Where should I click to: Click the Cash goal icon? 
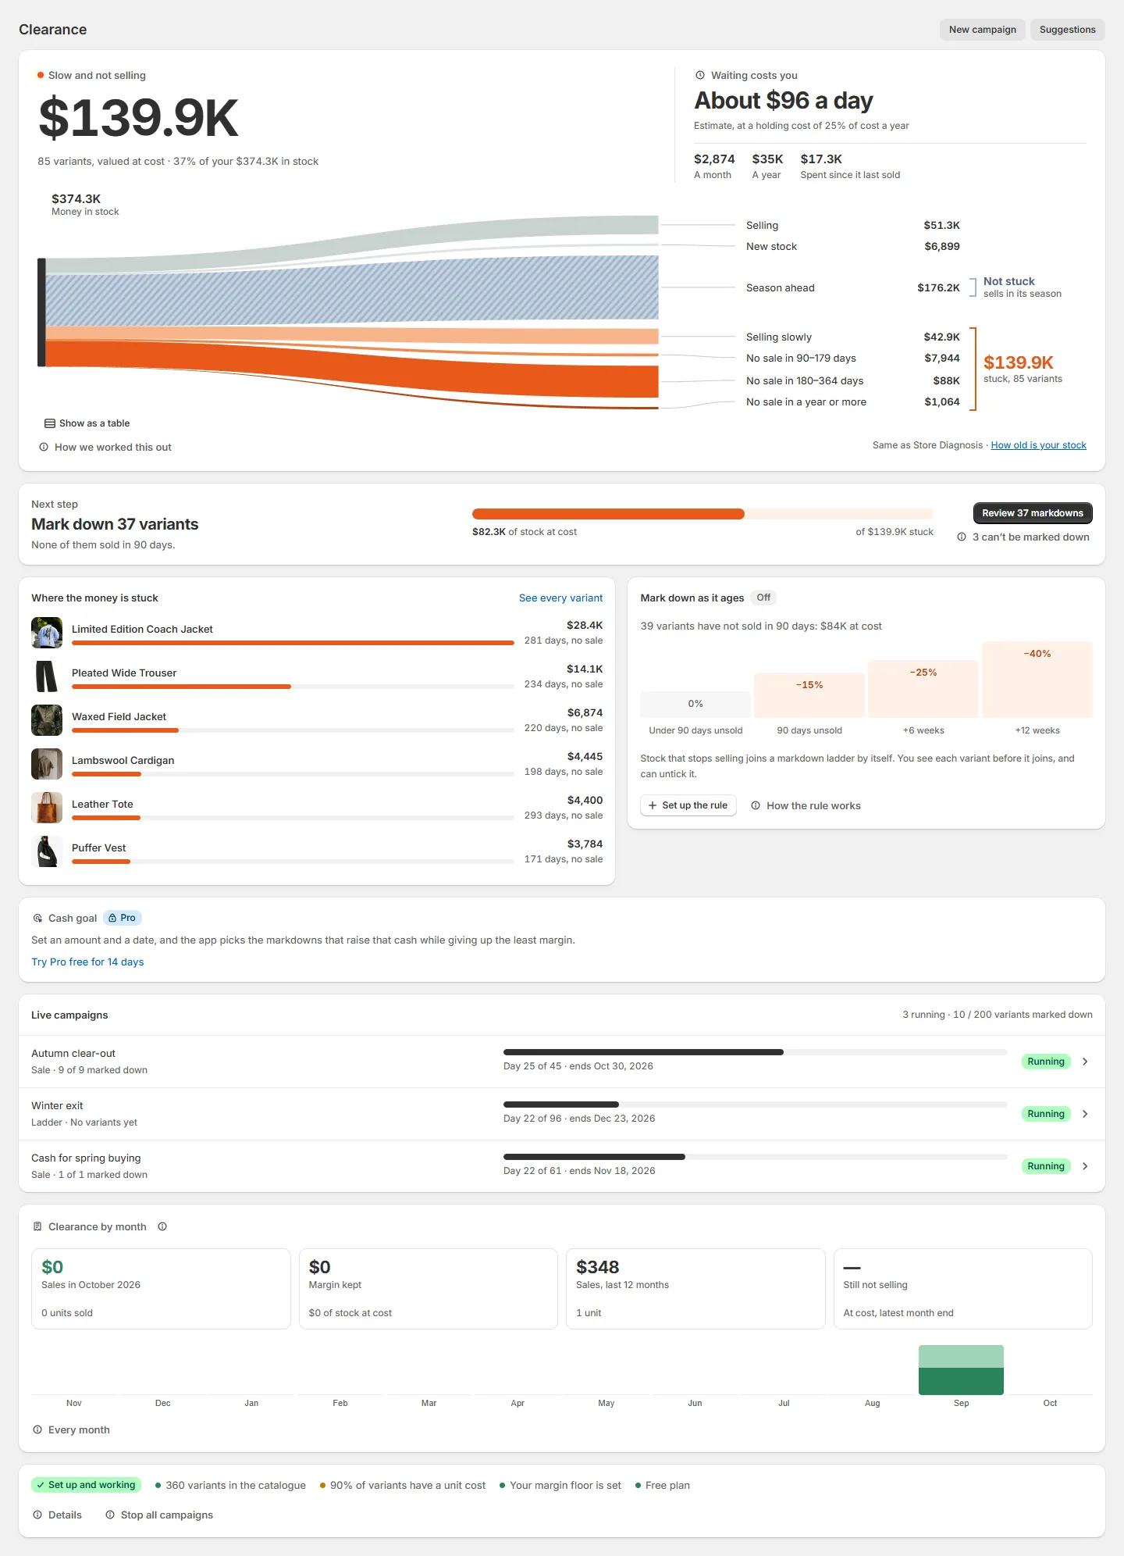pyautogui.click(x=37, y=919)
